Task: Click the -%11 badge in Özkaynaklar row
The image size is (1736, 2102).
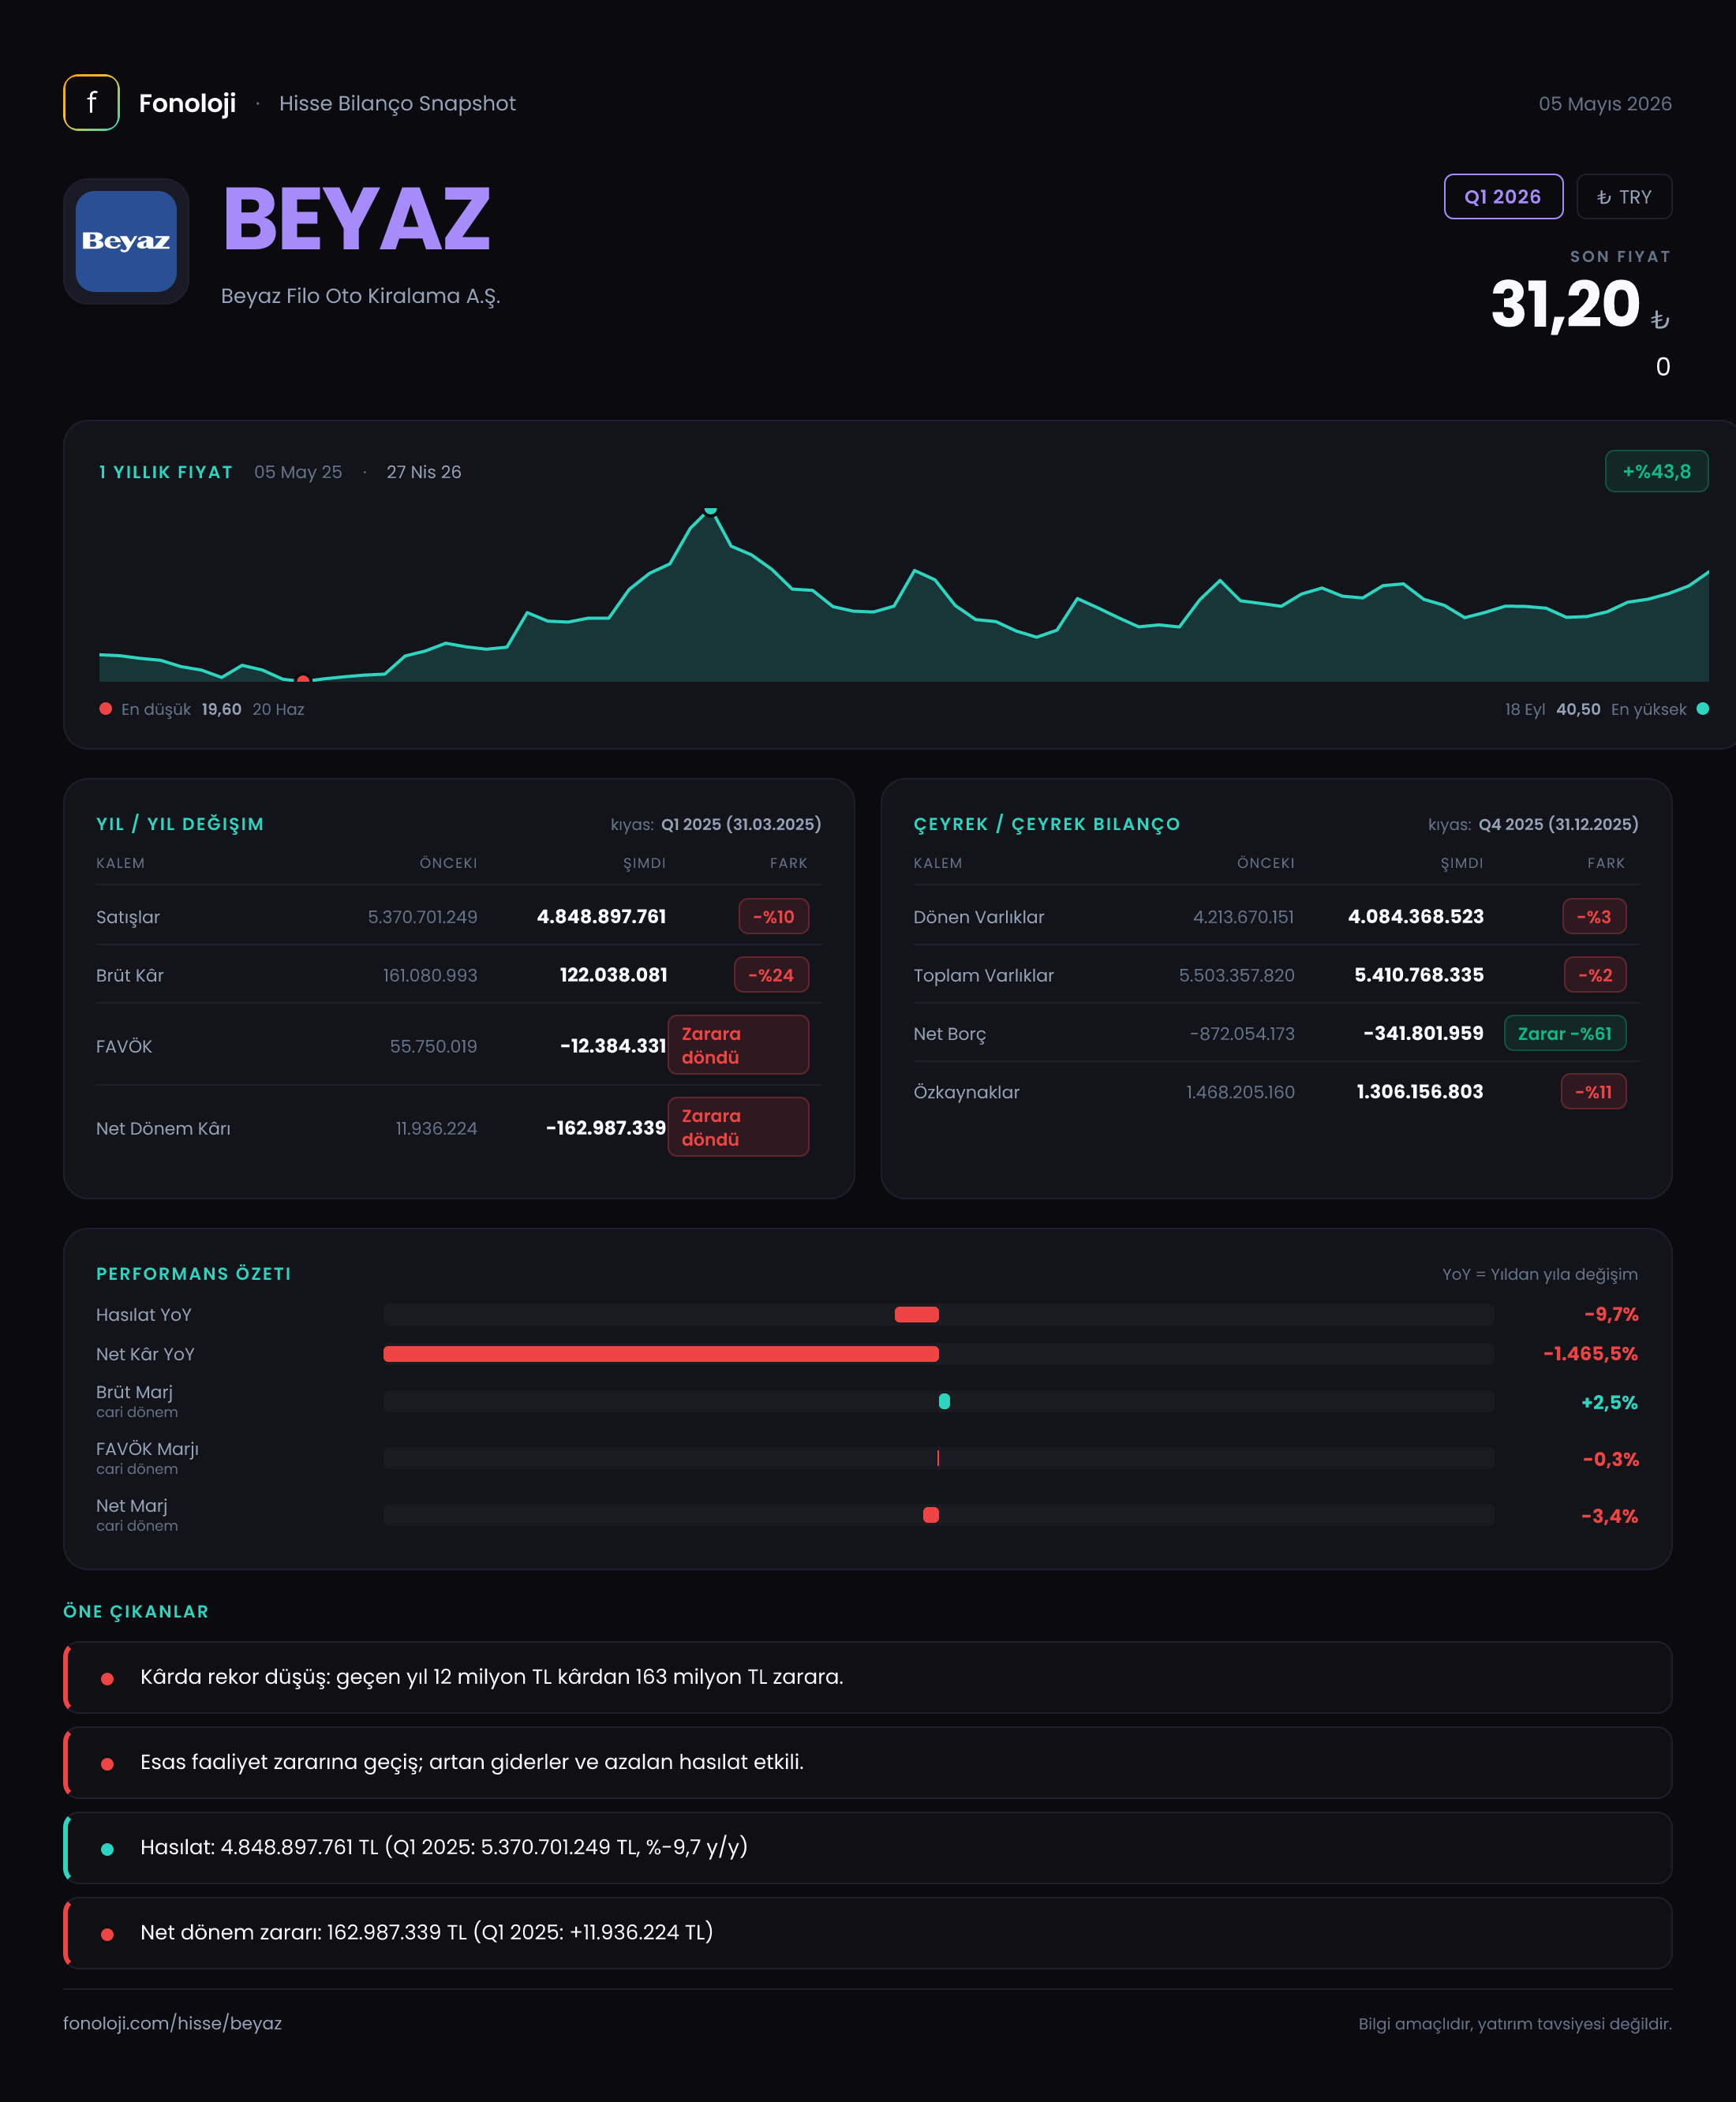Action: (1593, 1092)
